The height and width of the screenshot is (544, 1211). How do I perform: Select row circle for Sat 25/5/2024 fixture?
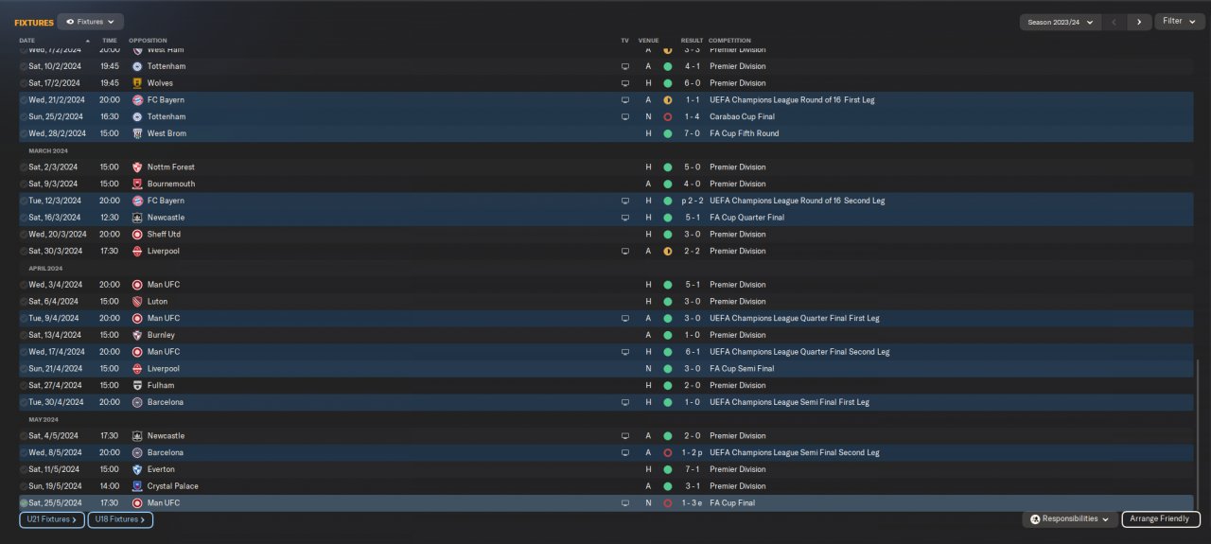tap(24, 503)
